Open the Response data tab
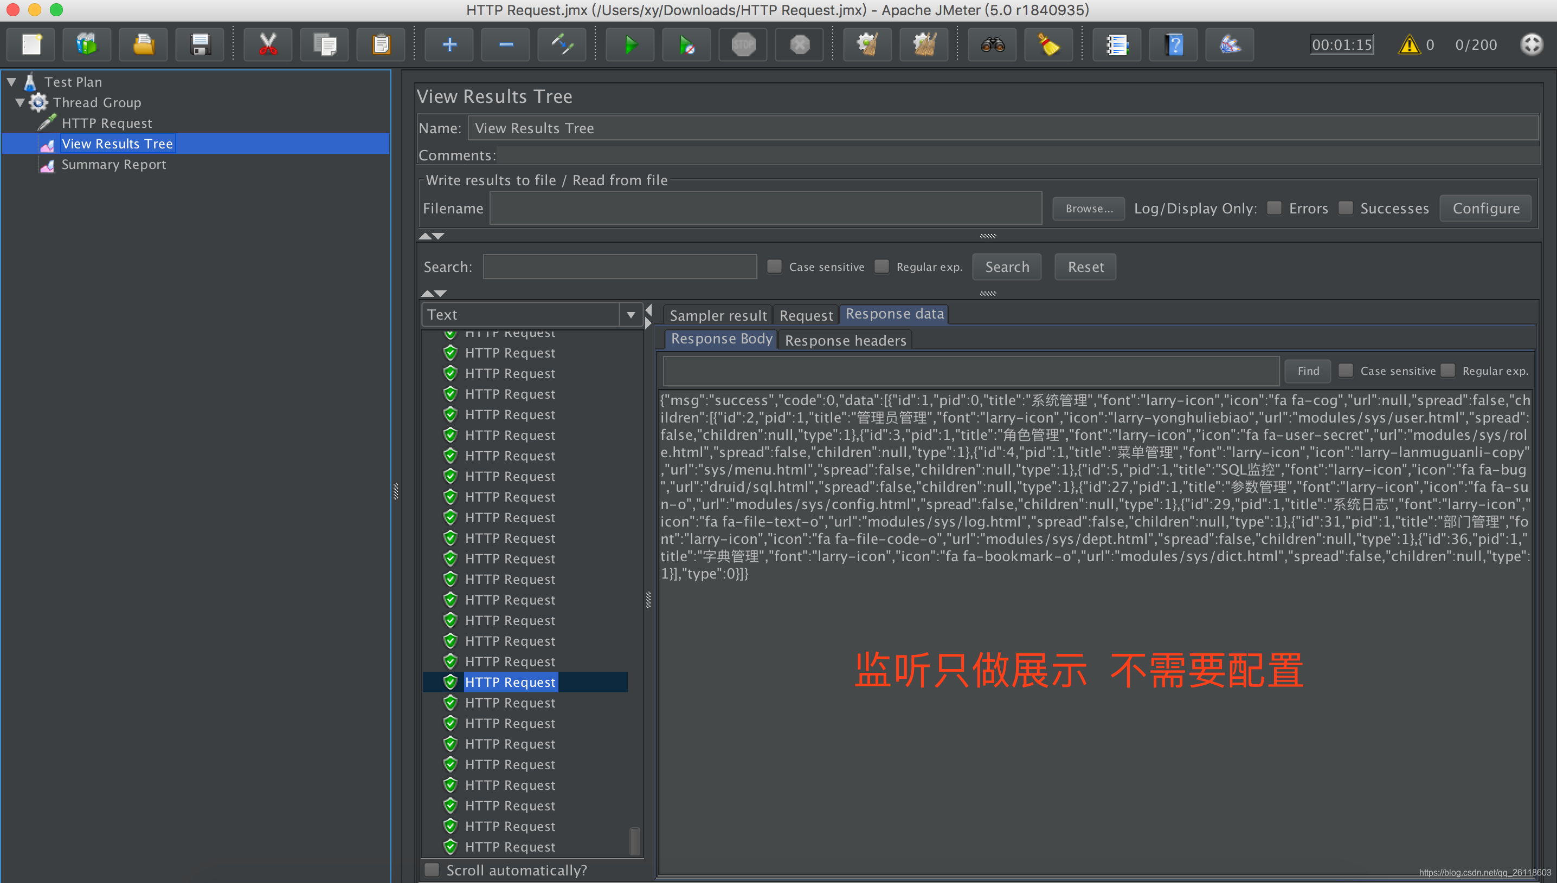This screenshot has height=883, width=1557. coord(895,314)
